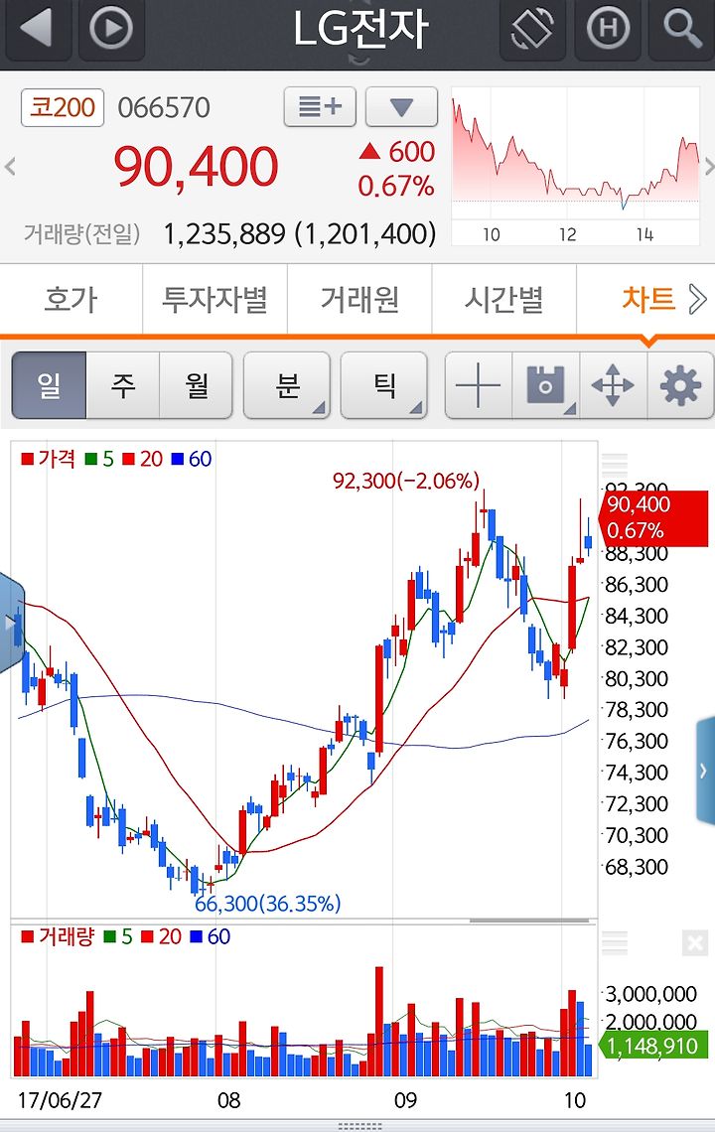The image size is (715, 1132).
Task: Open the 분 minute interval dropdown
Action: click(x=287, y=385)
